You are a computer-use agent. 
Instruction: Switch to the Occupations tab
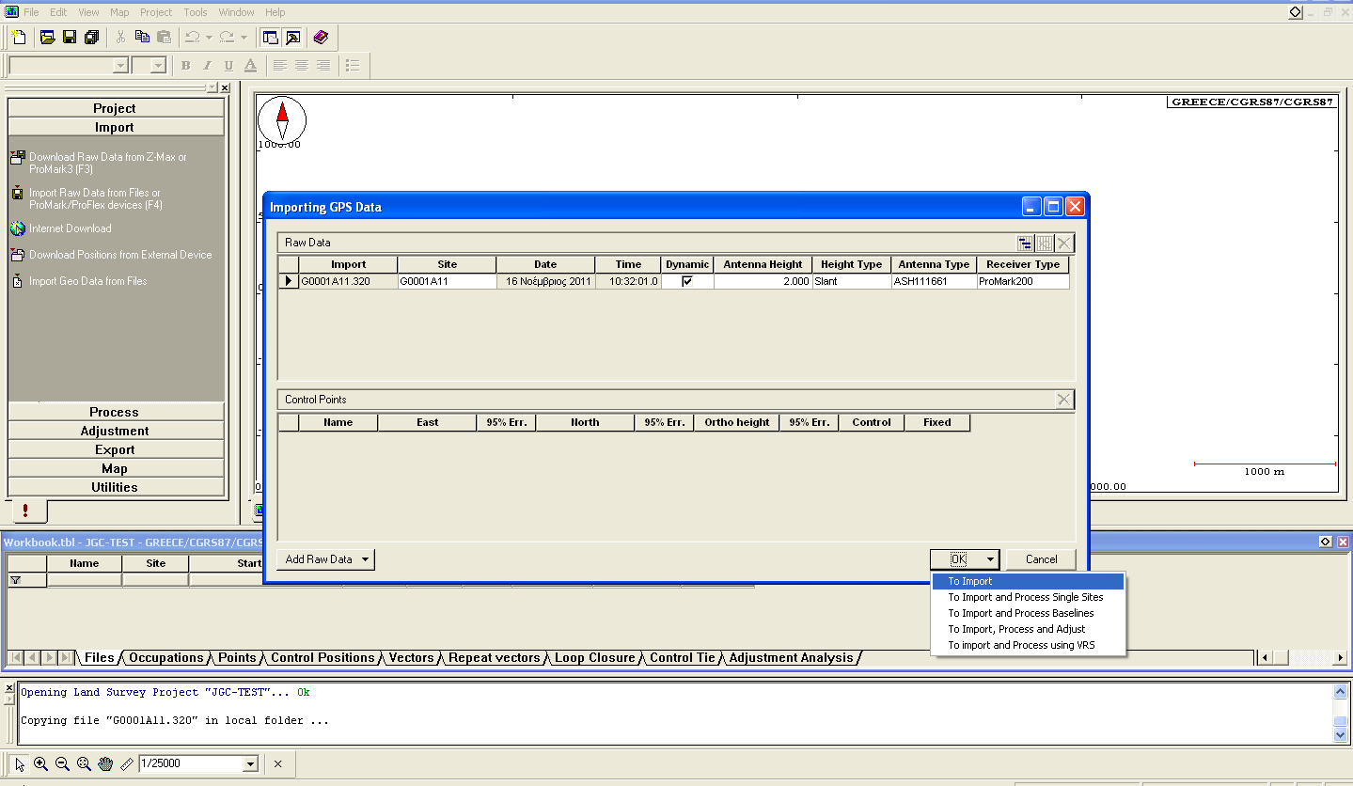[165, 658]
